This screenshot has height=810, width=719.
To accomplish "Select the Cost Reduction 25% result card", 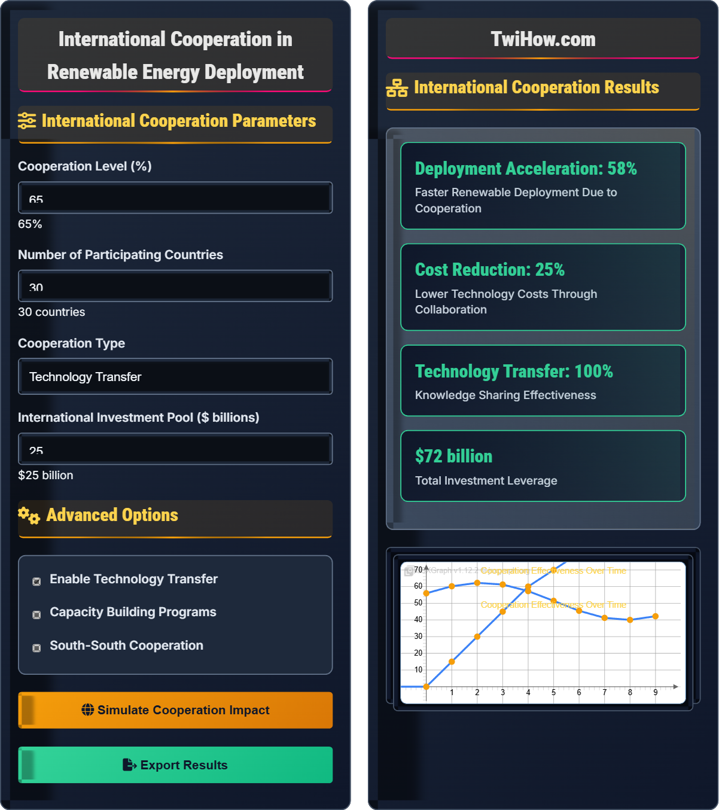I will [543, 287].
